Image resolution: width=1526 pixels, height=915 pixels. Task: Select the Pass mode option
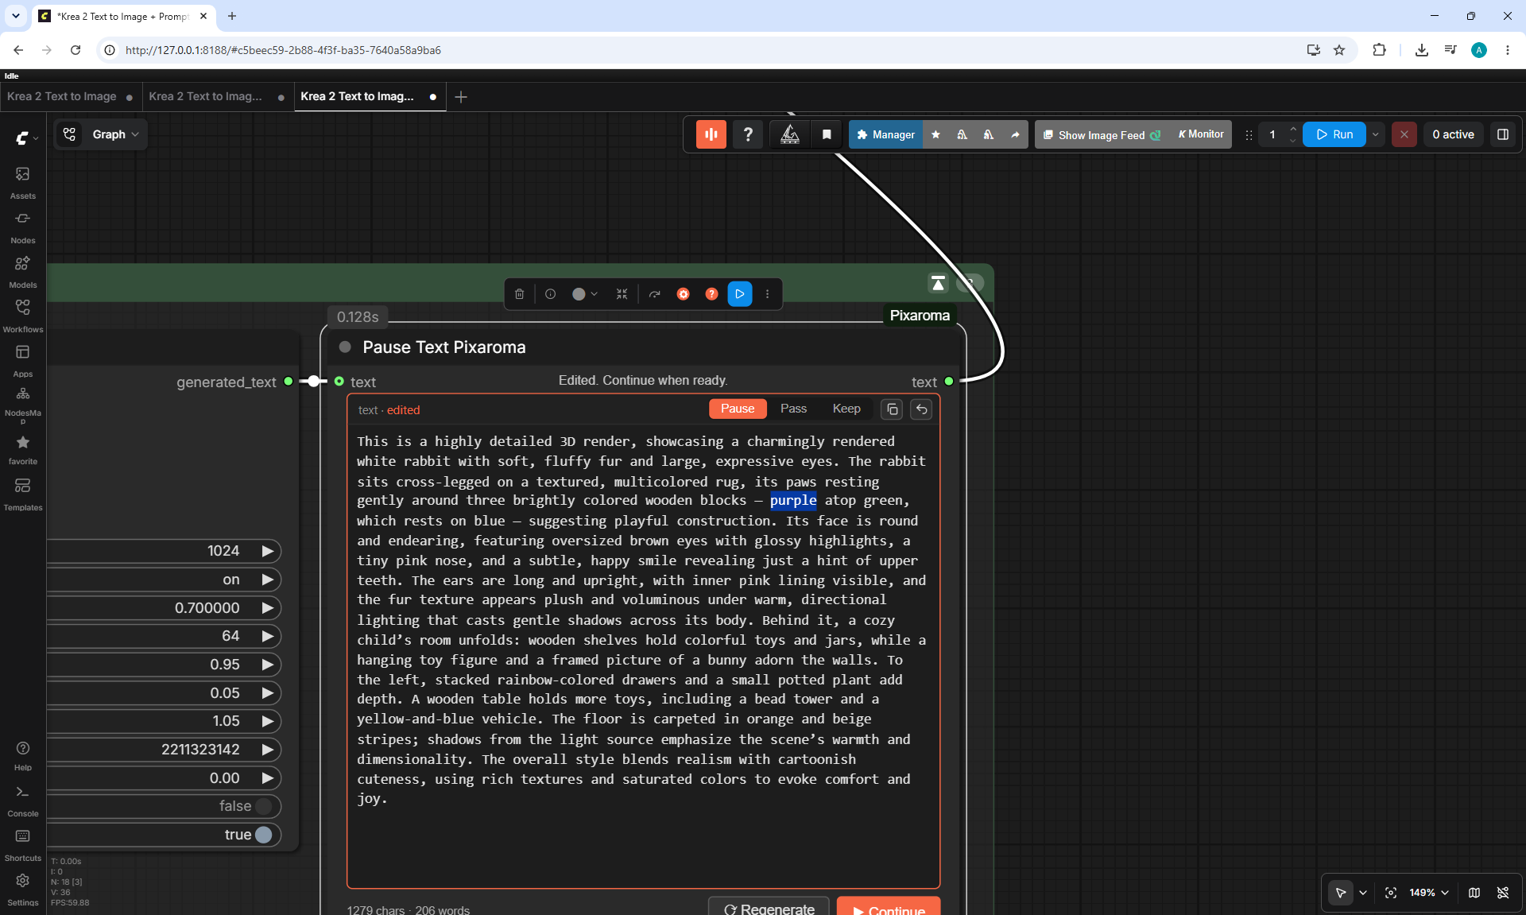[793, 409]
